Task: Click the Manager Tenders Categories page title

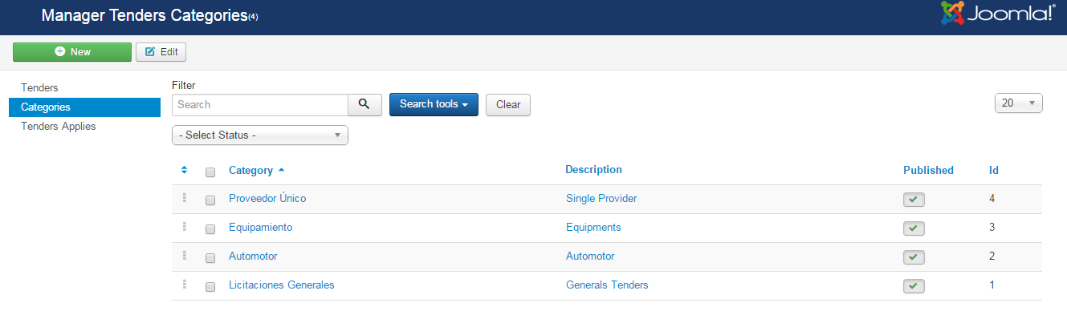Action: tap(145, 15)
